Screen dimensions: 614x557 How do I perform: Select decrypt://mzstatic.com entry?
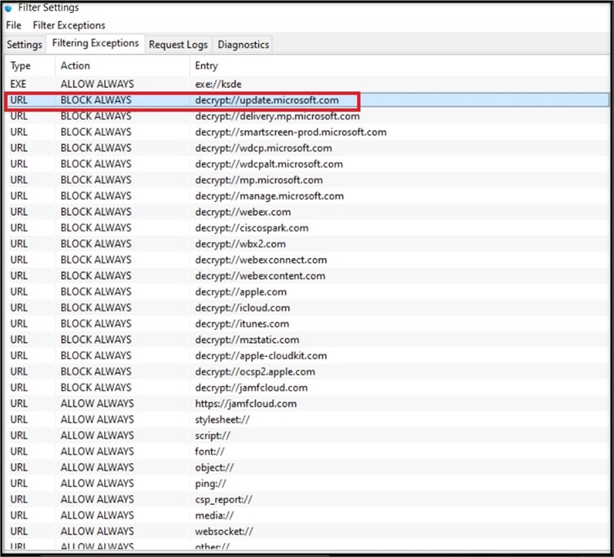pos(247,340)
